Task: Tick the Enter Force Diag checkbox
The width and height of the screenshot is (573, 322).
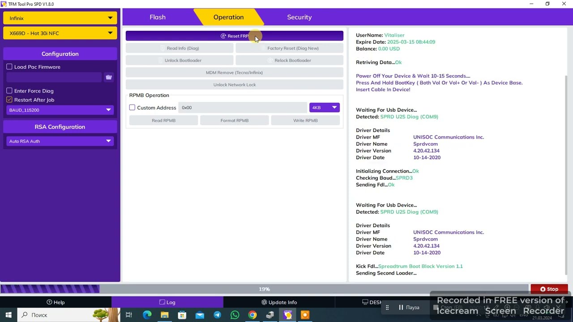Action: 9,91
